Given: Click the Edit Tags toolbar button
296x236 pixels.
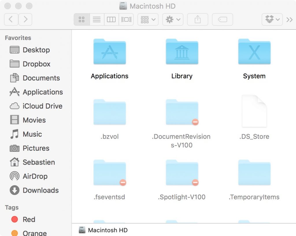Looking at the screenshot, I should pos(222,19).
